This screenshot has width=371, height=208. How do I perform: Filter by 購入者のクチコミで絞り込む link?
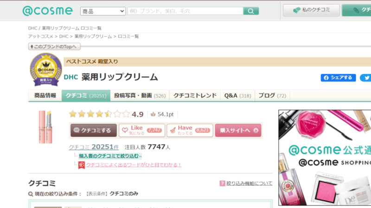click(x=110, y=156)
